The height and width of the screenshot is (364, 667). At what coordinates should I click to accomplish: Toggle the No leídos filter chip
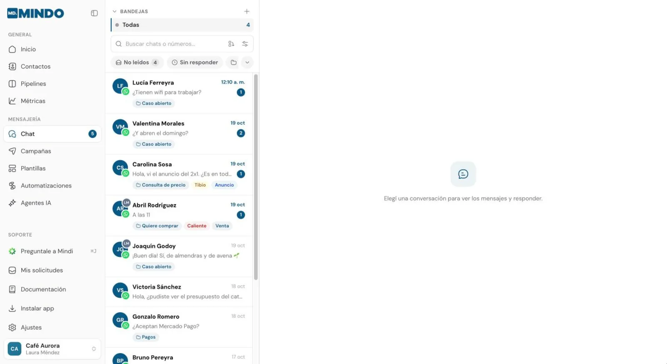coord(137,63)
